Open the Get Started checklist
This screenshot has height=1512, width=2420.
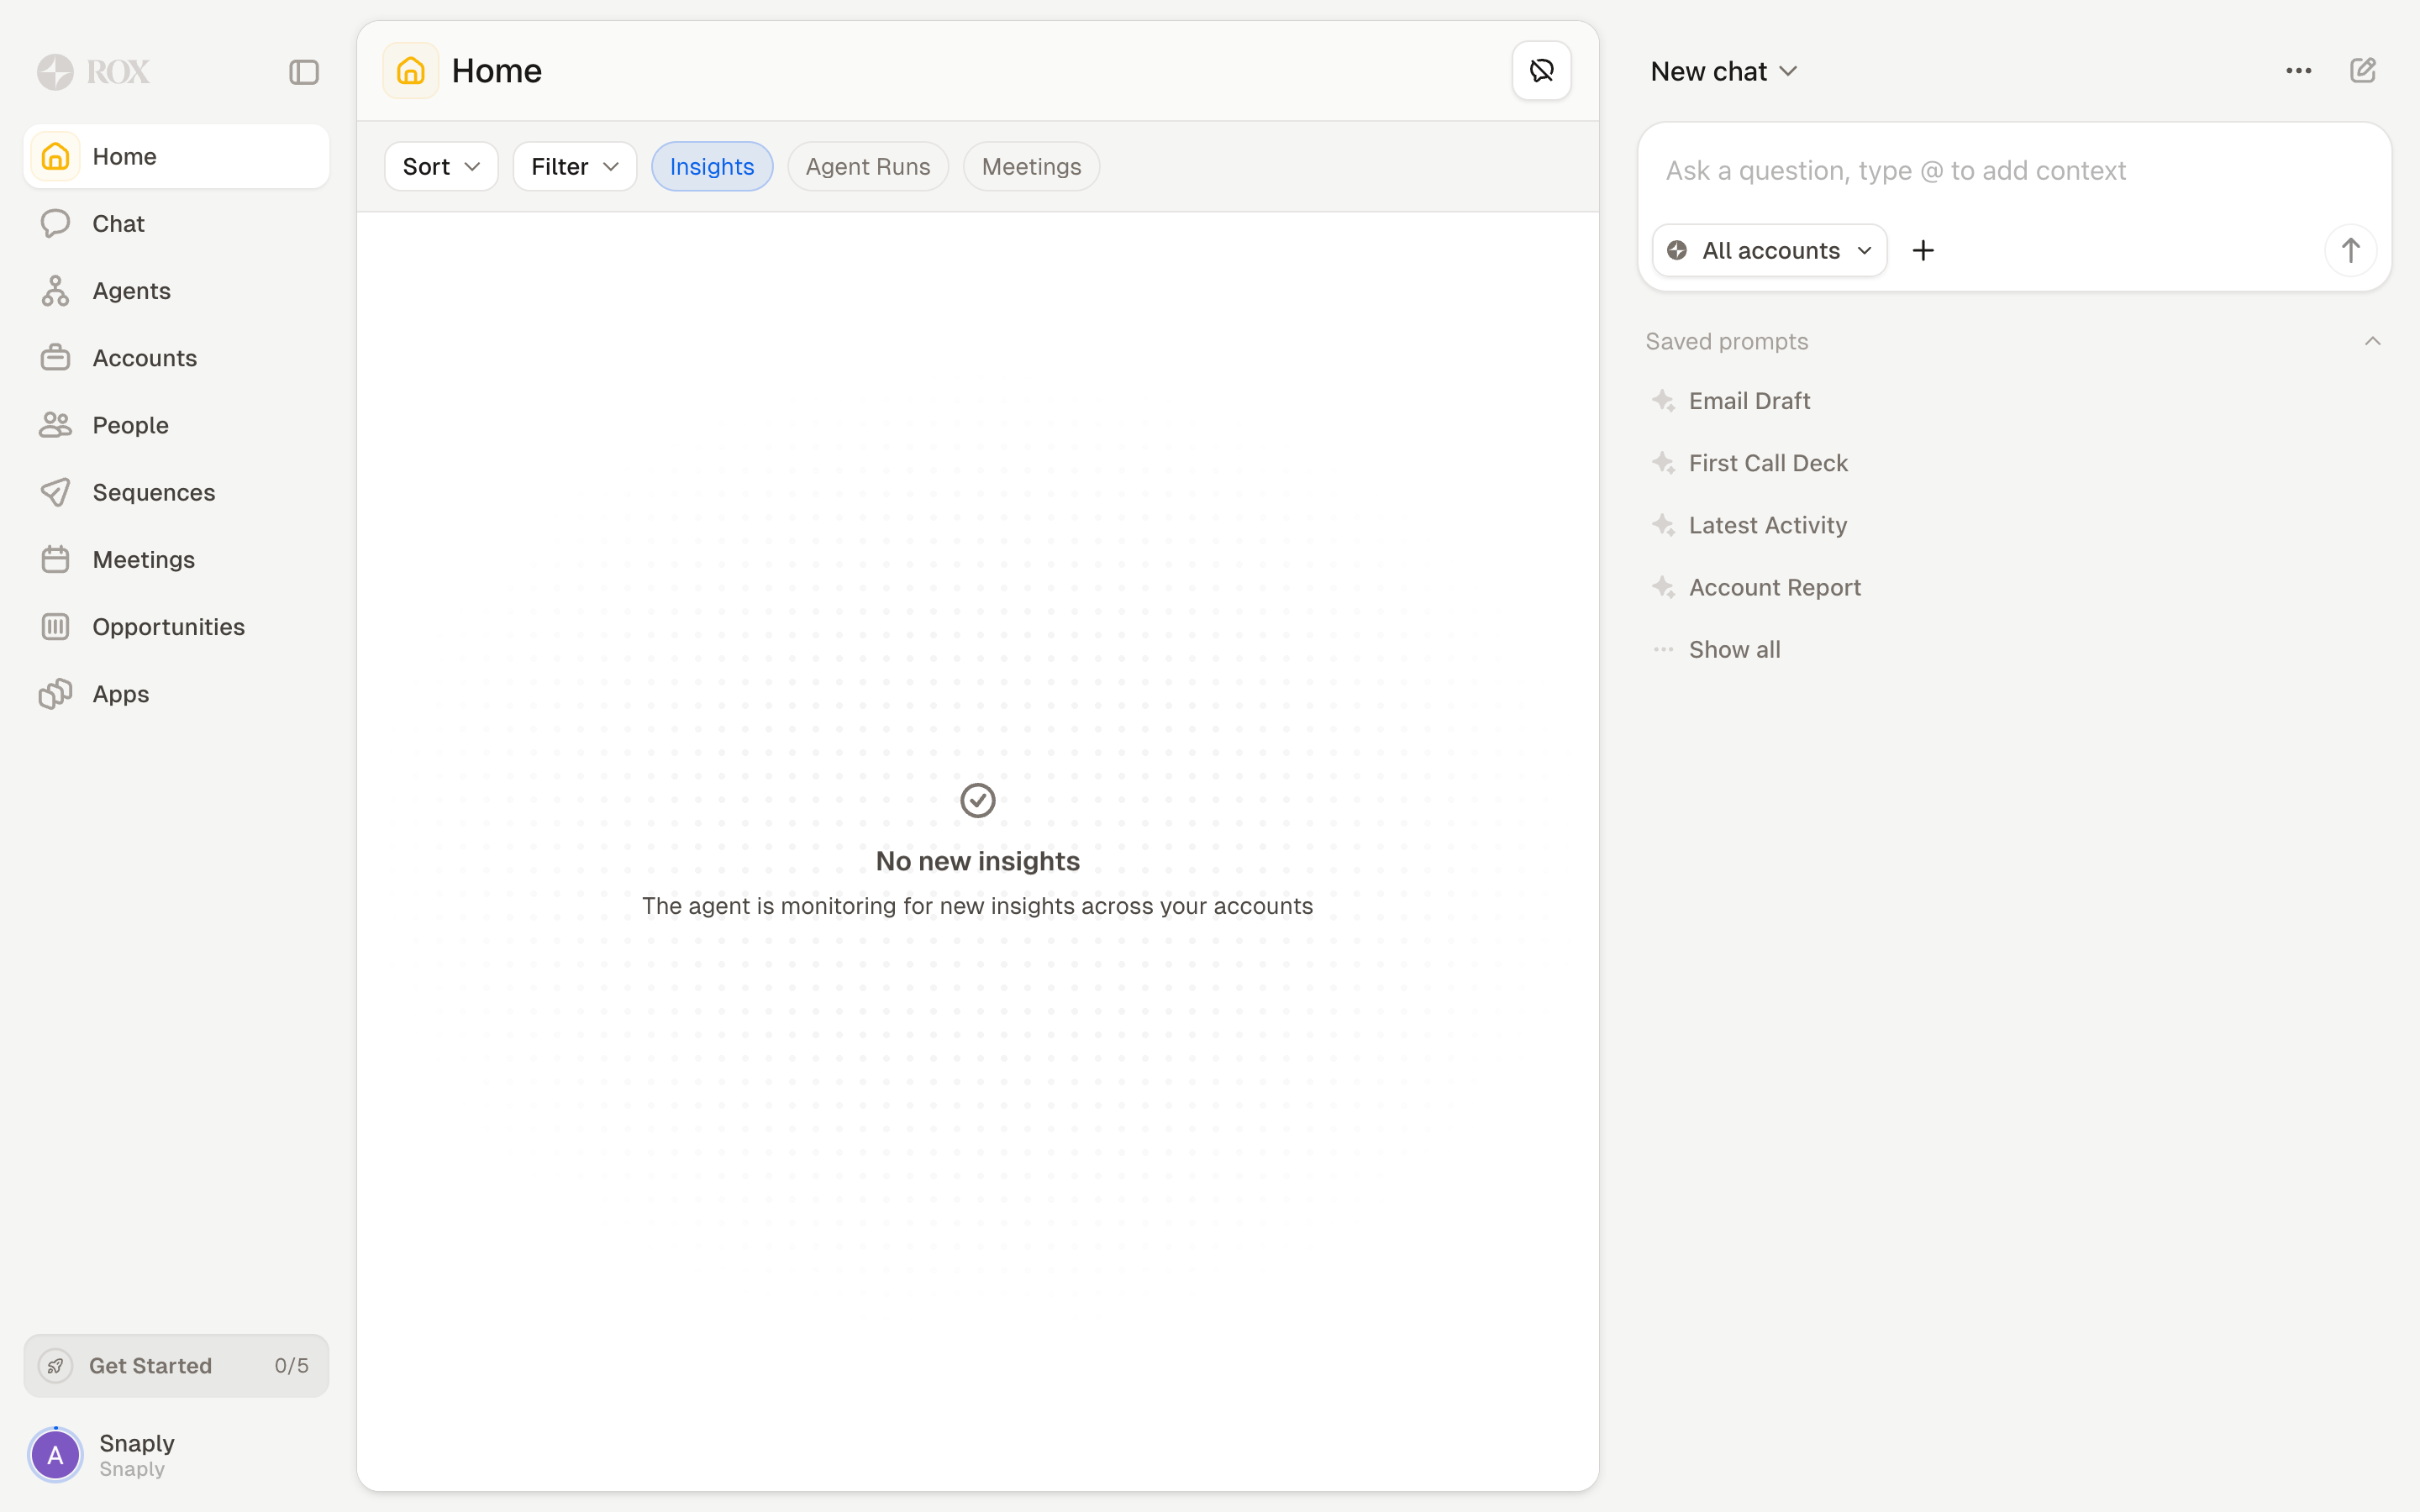pos(176,1365)
